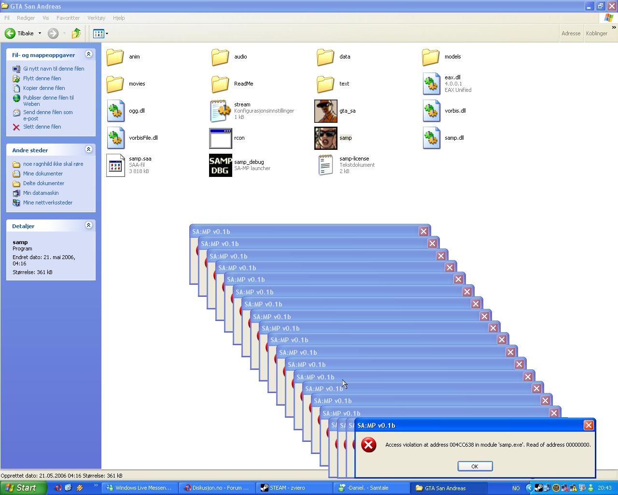
Task: Collapse the Fil- og mappeoppgaver panel
Action: [x=88, y=54]
